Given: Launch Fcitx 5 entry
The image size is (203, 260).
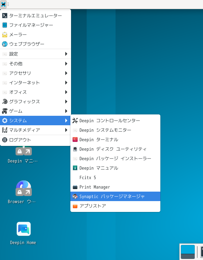Looking at the screenshot, I should point(115,177).
